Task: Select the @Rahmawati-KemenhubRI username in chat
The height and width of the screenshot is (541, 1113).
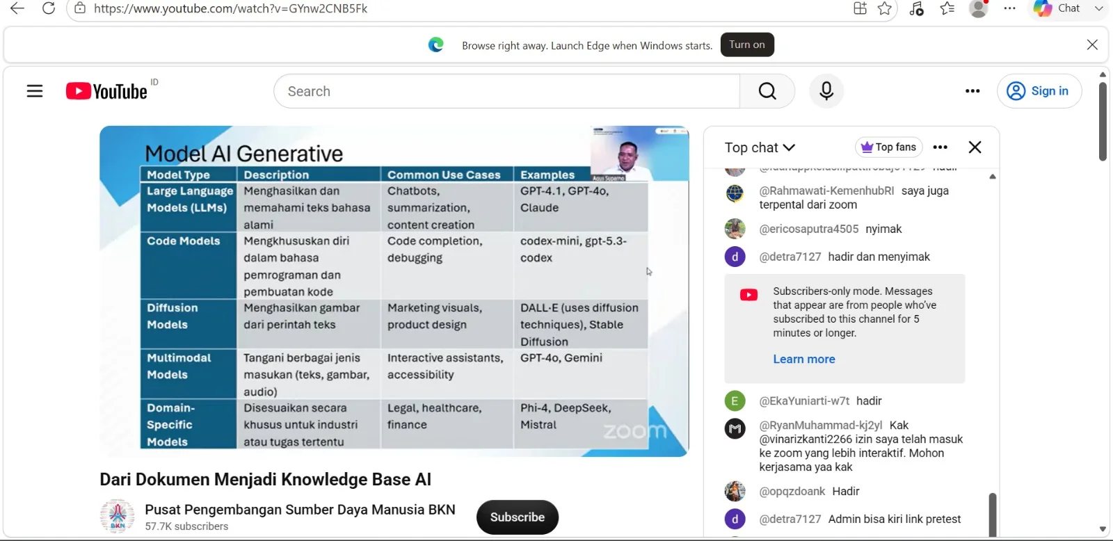Action: [x=826, y=191]
